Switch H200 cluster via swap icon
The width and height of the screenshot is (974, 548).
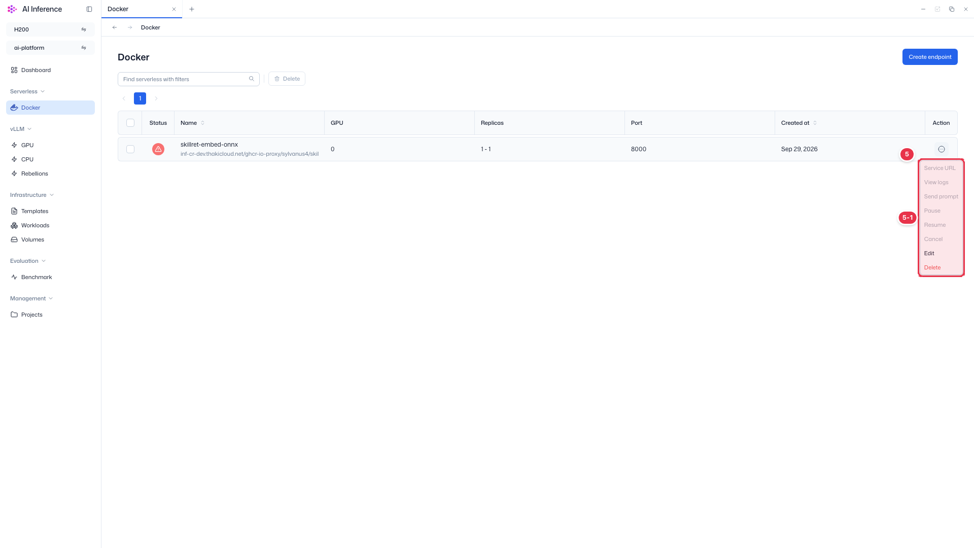pyautogui.click(x=84, y=29)
